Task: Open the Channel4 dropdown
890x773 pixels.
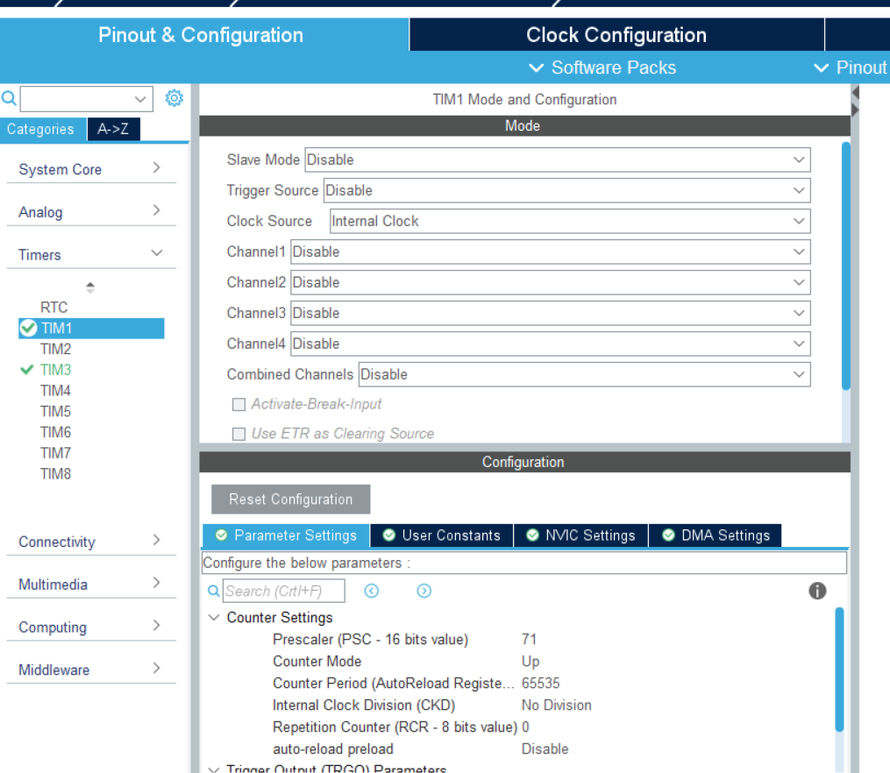Action: pyautogui.click(x=550, y=344)
